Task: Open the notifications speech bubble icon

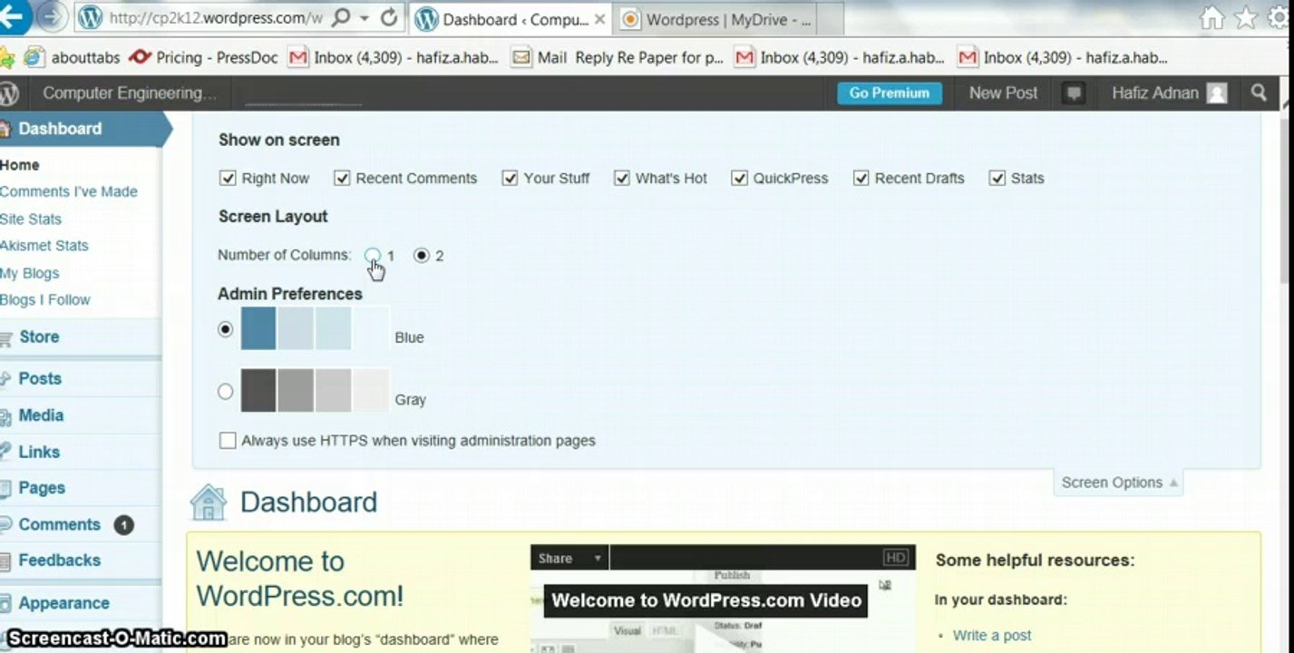Action: (1074, 93)
